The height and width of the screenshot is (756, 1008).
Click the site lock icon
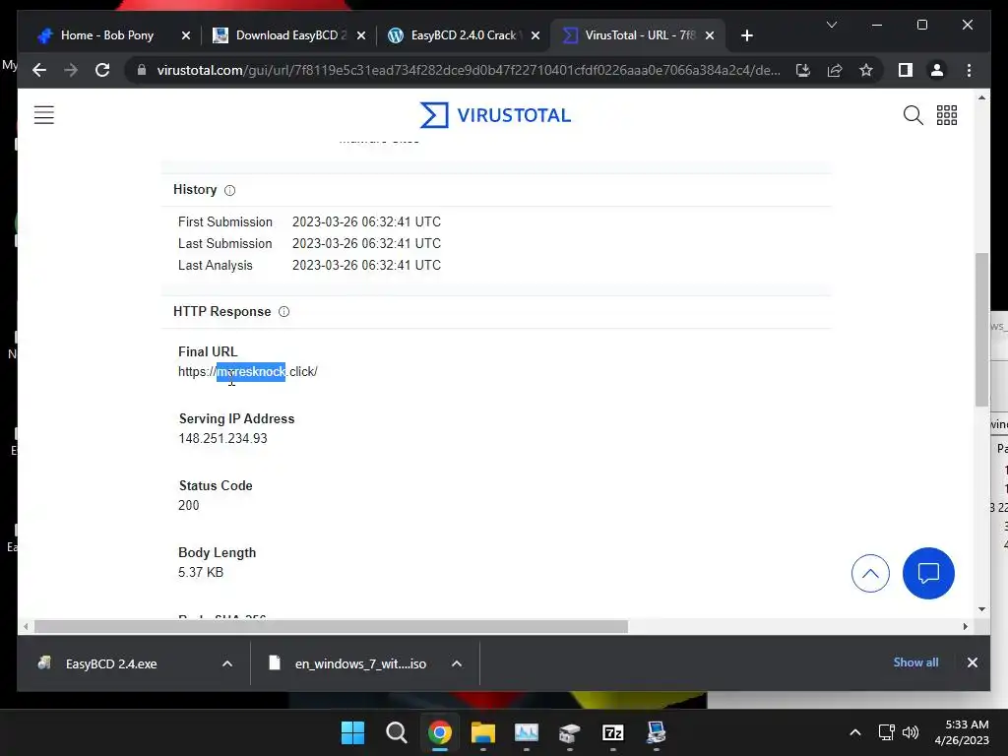click(142, 70)
